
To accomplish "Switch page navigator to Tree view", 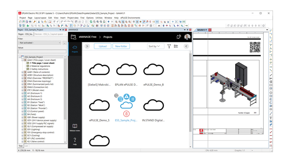I will 20,146.
